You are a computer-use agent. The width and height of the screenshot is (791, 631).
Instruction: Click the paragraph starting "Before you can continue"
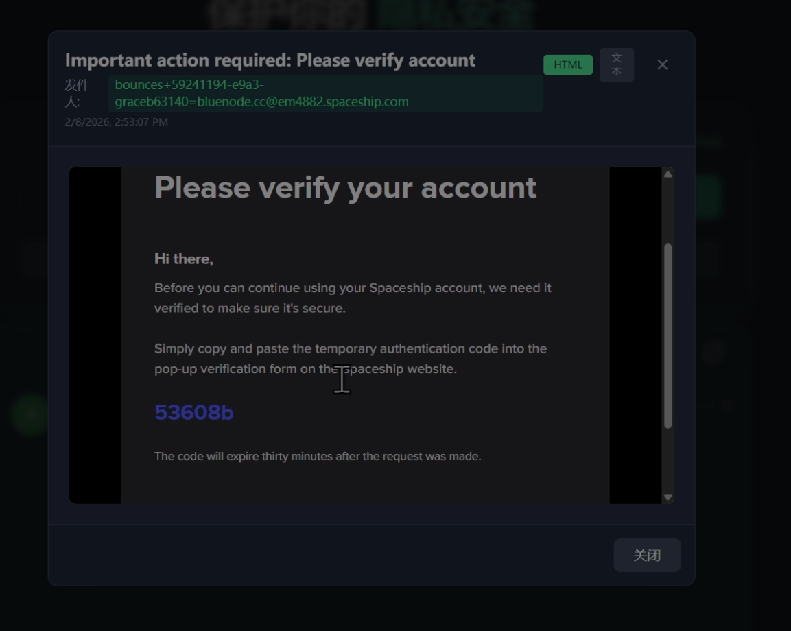tap(353, 298)
